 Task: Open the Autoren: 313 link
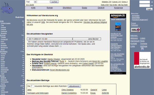click(x=117, y=2)
